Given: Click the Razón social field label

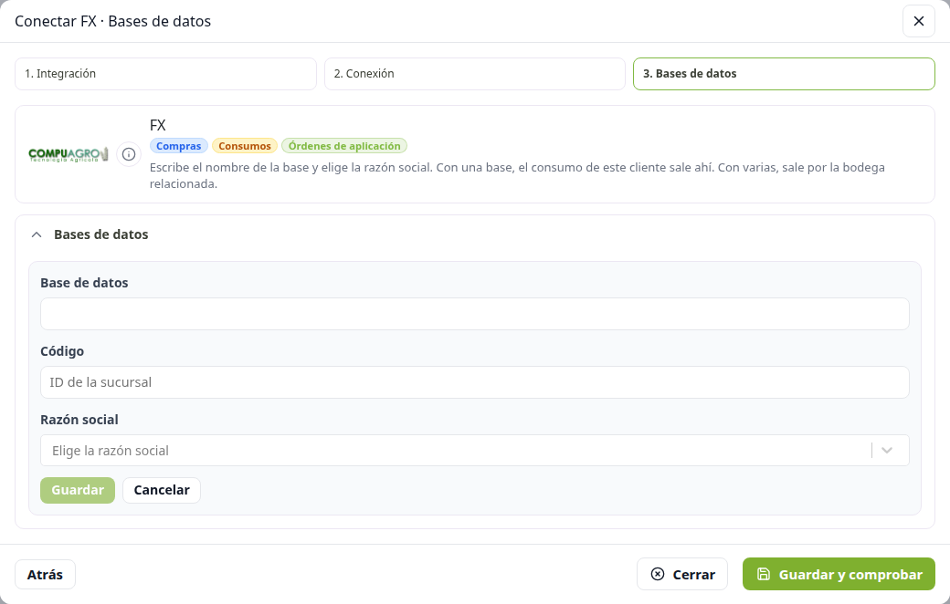Looking at the screenshot, I should click(79, 420).
